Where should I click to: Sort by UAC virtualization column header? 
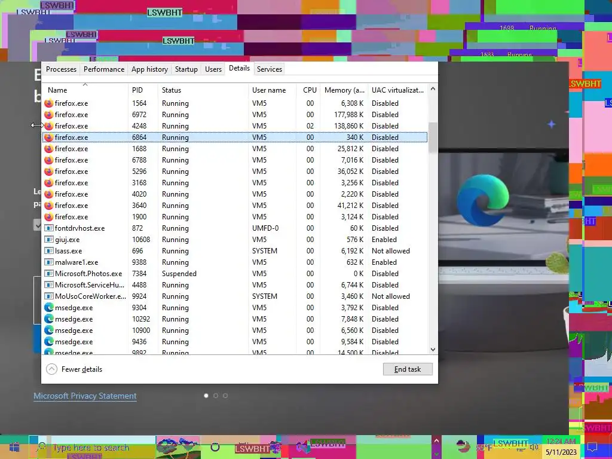click(397, 90)
